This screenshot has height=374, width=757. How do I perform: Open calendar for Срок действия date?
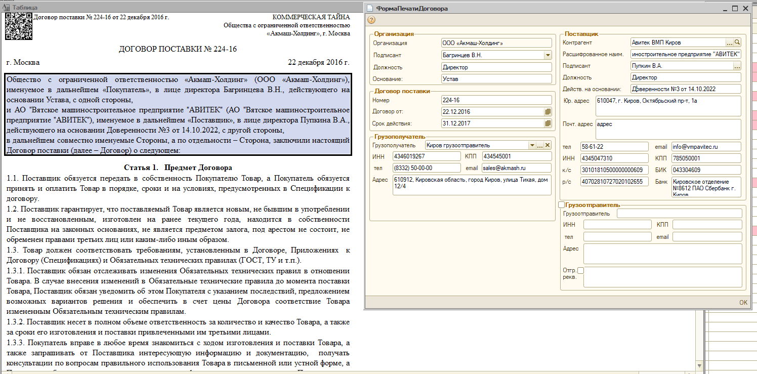pos(548,123)
